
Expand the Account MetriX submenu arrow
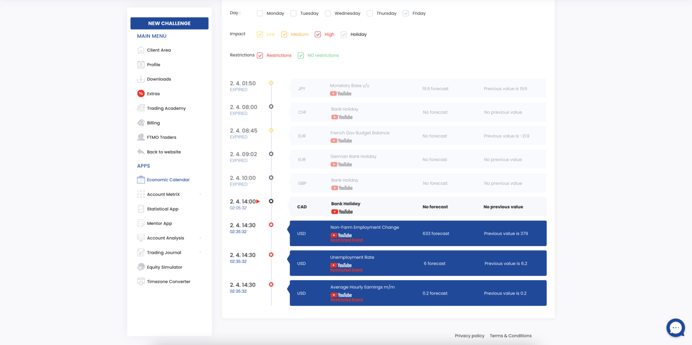pyautogui.click(x=200, y=194)
